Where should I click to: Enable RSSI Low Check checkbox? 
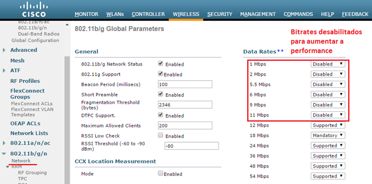[161, 135]
